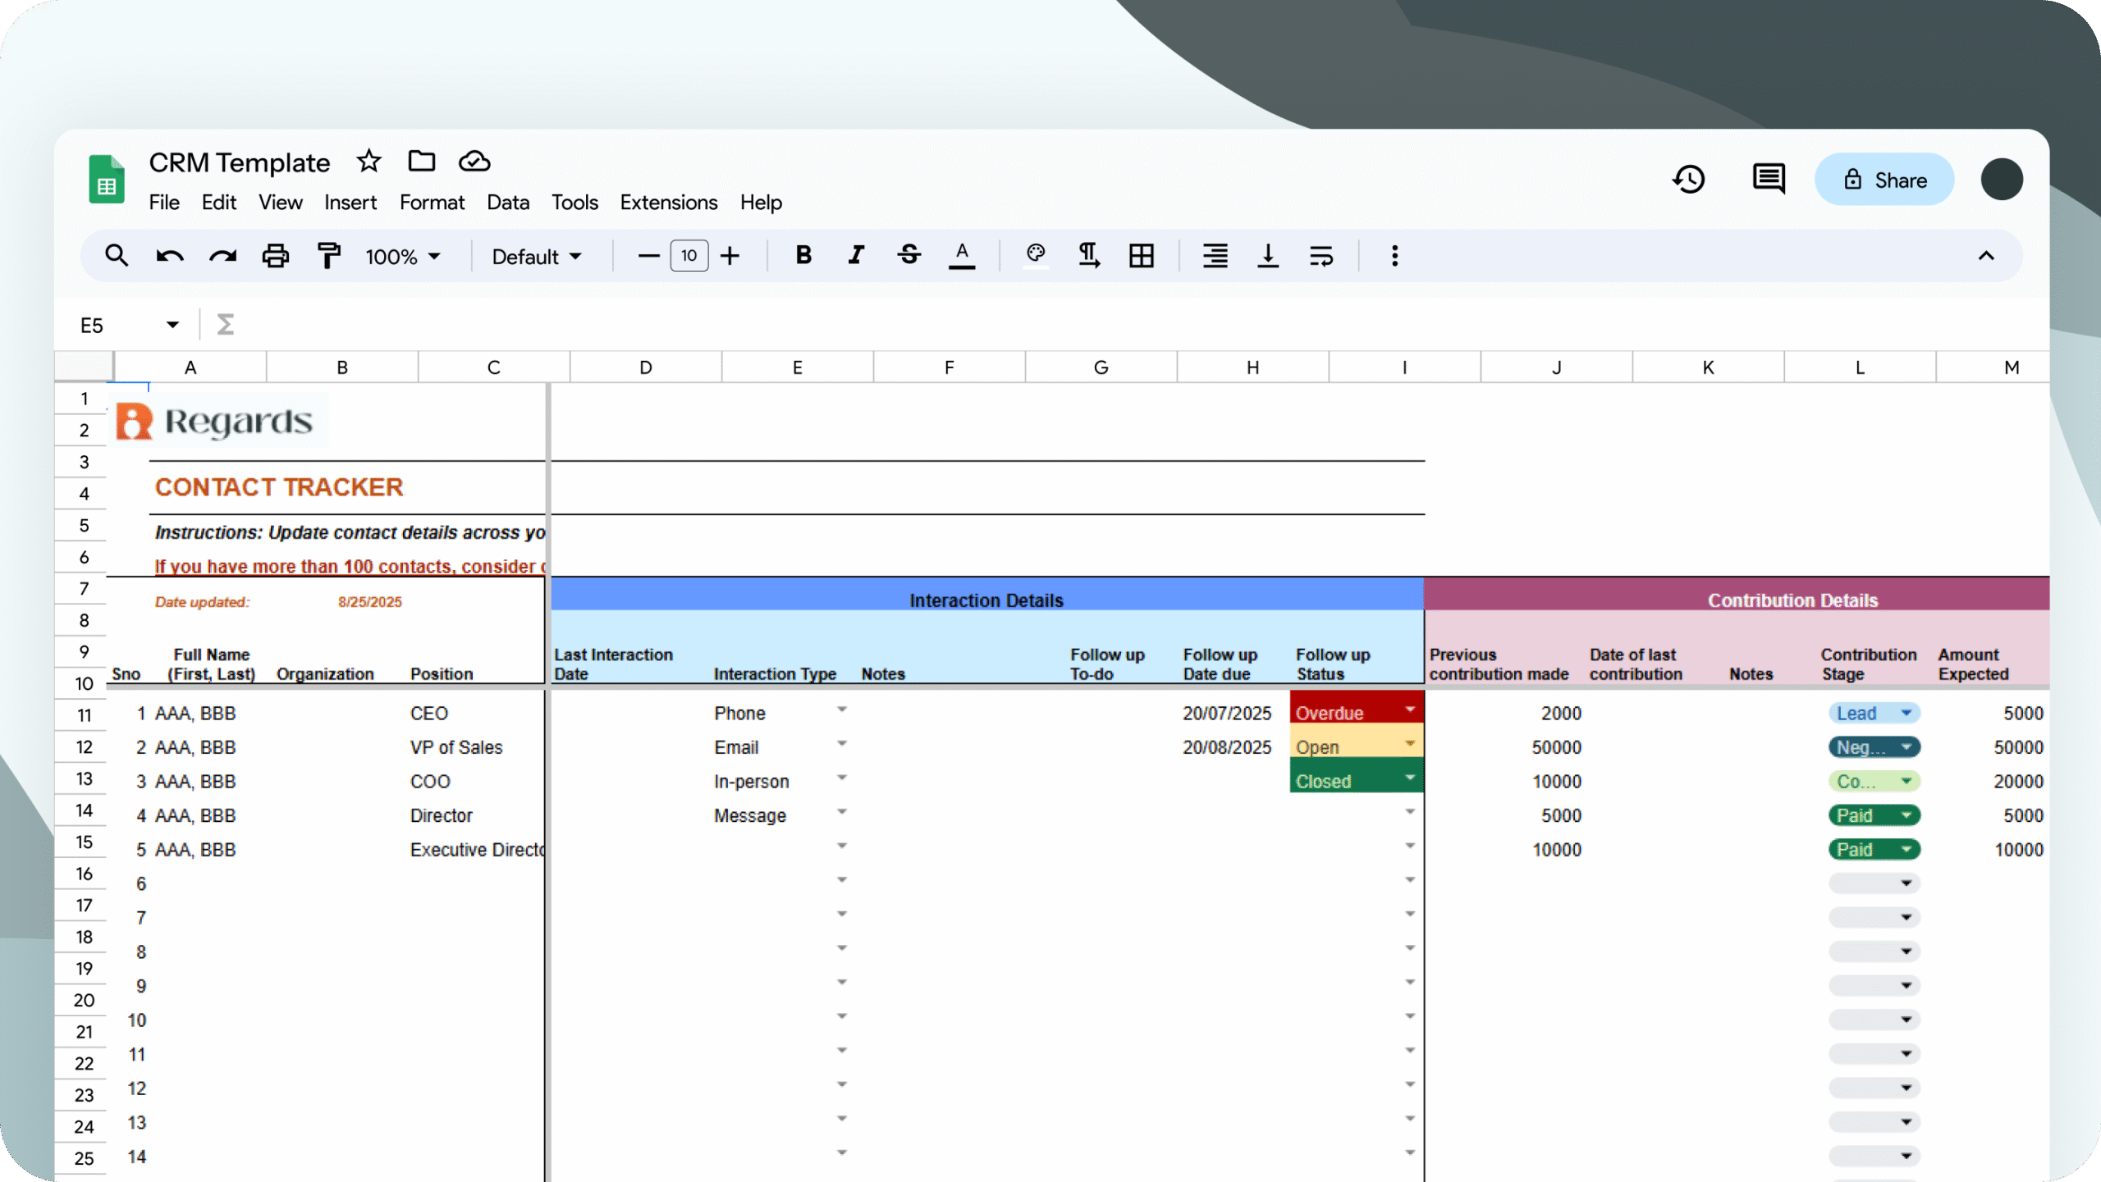Click the paint format roller icon

[328, 256]
